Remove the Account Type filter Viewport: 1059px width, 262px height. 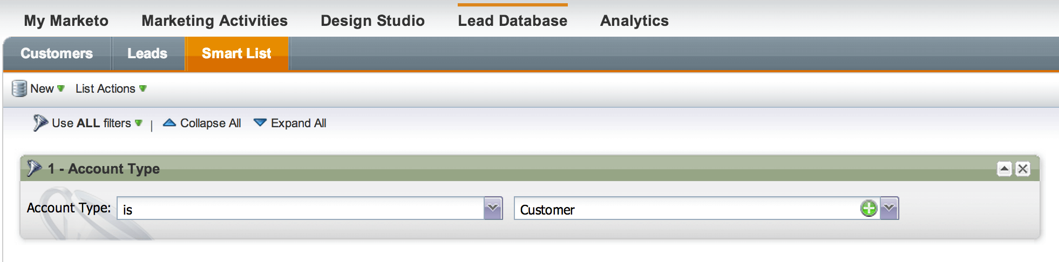(x=1022, y=169)
